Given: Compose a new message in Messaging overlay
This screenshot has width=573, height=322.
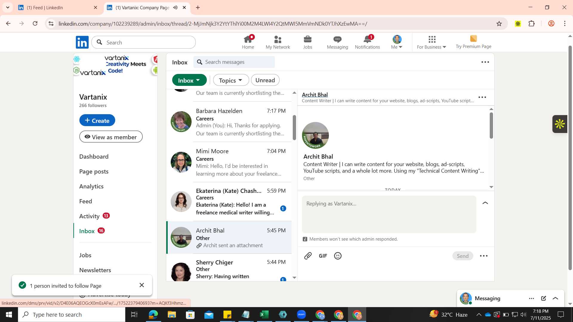Looking at the screenshot, I should point(543,298).
